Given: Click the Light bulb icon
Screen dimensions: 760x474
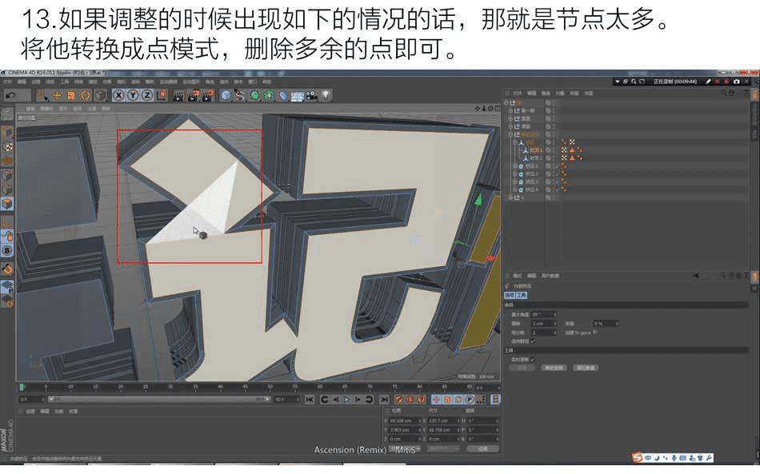Looking at the screenshot, I should (x=326, y=95).
